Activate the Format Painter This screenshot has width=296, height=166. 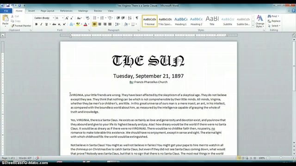click(21, 26)
